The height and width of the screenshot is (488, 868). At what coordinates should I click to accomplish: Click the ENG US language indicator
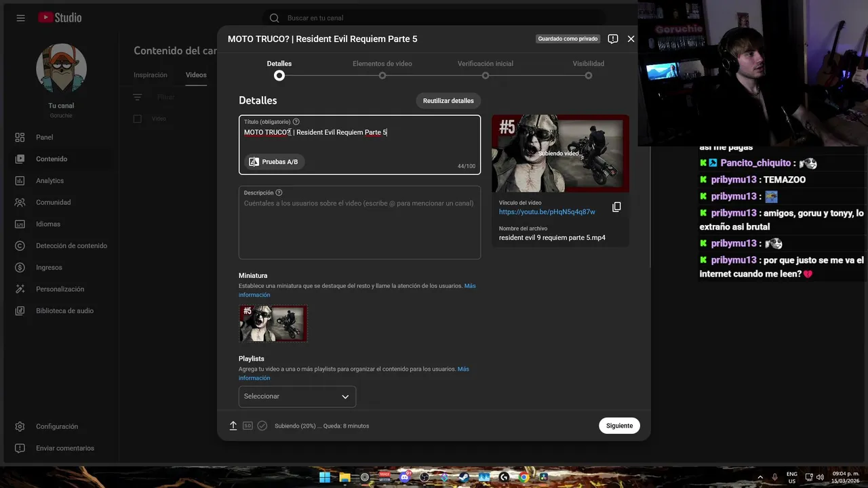pos(792,477)
